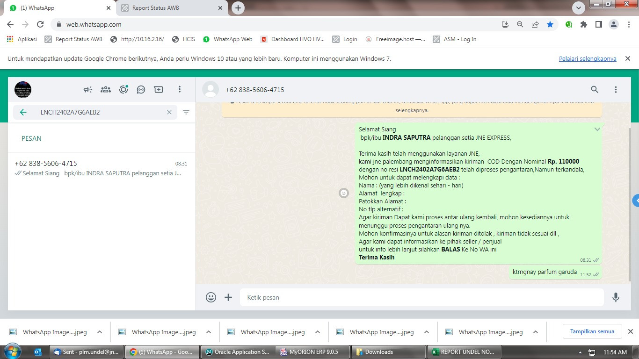This screenshot has height=359, width=639.
Task: Click Pelajari selengkapnya link
Action: coord(588,58)
